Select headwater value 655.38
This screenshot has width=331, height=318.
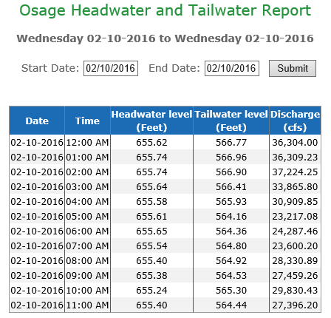coord(151,275)
